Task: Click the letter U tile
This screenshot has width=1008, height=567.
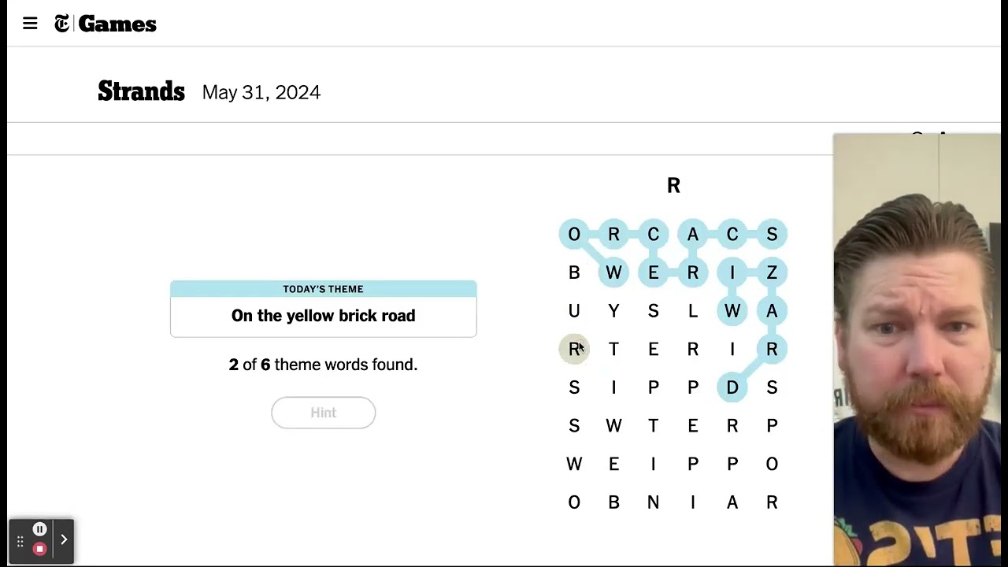Action: 574,311
